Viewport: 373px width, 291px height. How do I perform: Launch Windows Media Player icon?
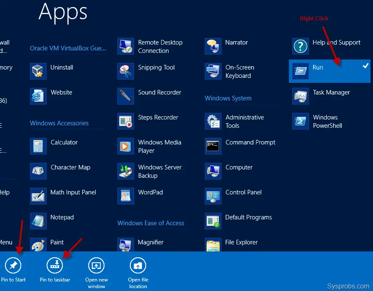(x=126, y=146)
